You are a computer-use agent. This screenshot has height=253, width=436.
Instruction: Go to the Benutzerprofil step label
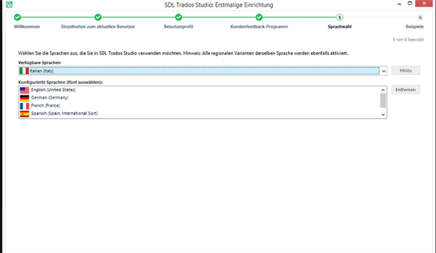[x=178, y=27]
